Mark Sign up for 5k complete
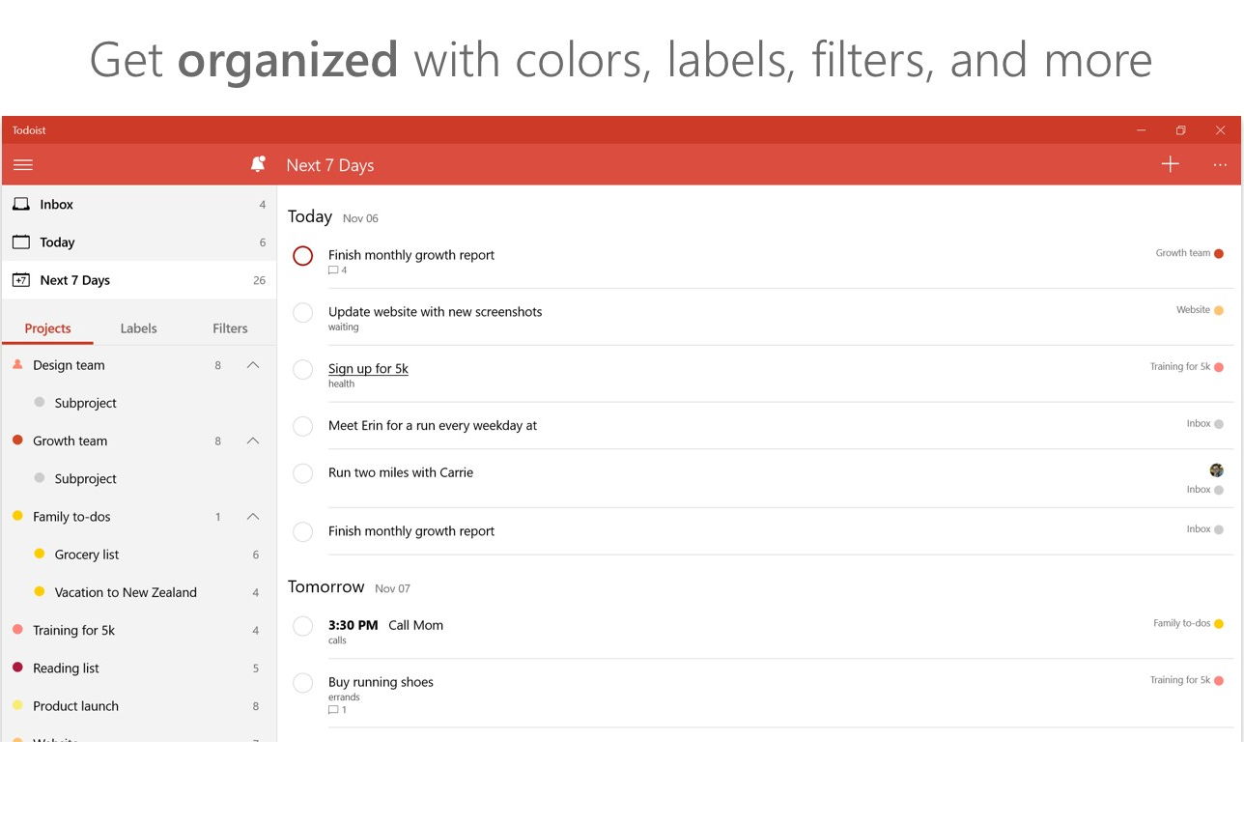Screen dimensions: 1244x825 click(302, 370)
